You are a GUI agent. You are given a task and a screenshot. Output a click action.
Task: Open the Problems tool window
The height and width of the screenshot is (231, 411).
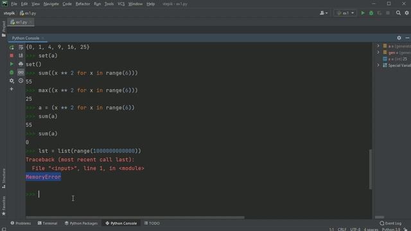tap(21, 223)
